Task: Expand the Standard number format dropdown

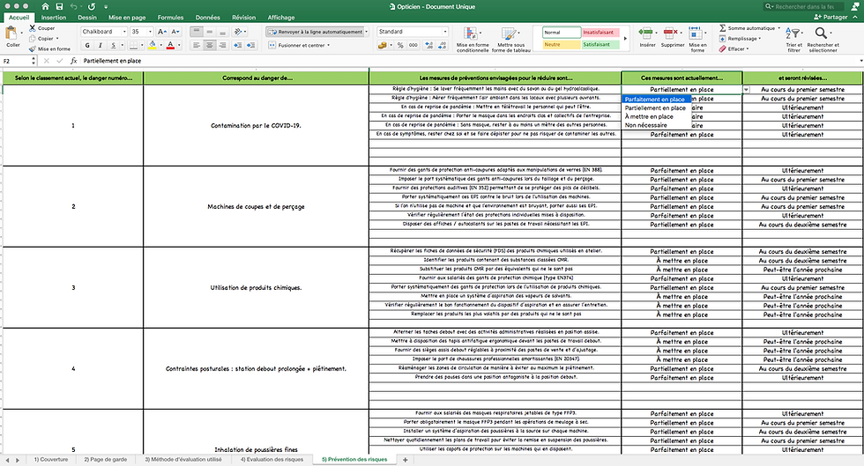Action: point(445,32)
